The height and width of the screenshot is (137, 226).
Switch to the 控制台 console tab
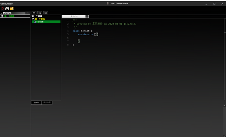[x=36, y=103]
